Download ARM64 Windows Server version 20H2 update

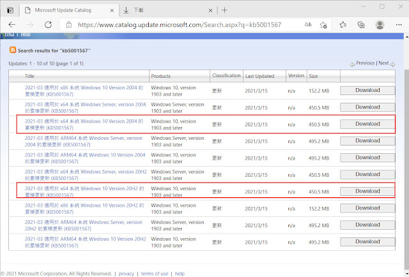(367, 225)
